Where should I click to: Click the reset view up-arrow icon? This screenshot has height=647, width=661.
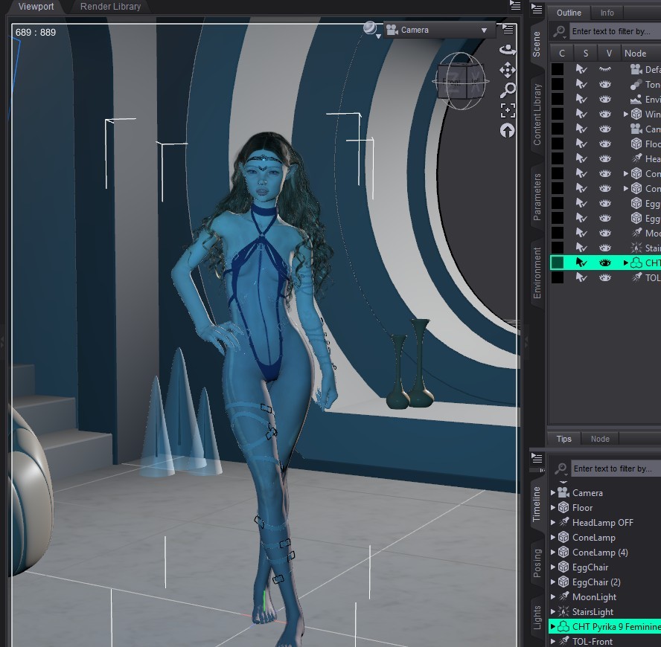click(508, 131)
